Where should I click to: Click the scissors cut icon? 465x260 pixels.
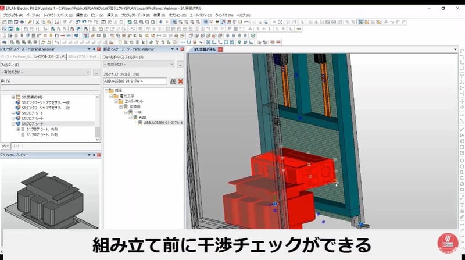(x=37, y=22)
